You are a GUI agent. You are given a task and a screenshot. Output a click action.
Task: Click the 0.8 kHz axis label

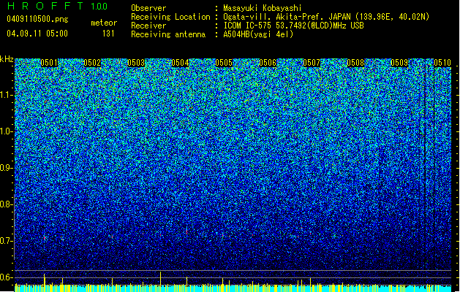(7, 204)
